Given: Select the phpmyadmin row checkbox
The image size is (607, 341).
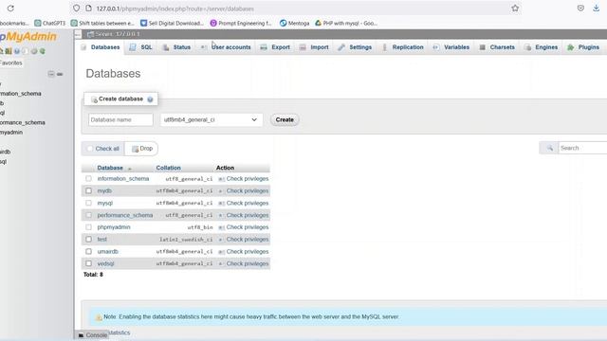Looking at the screenshot, I should point(88,227).
